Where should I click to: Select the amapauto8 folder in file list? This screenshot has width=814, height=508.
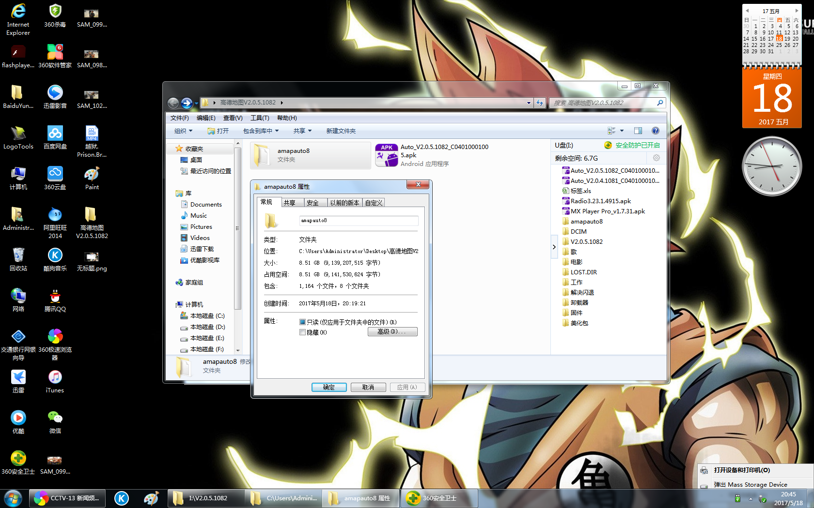pos(311,155)
